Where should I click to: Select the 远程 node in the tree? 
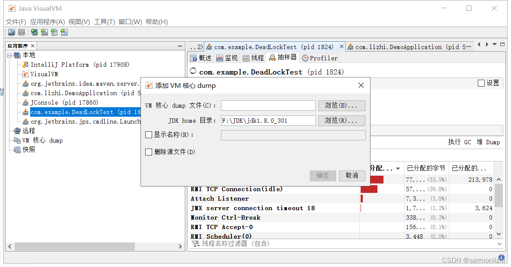[x=29, y=131]
